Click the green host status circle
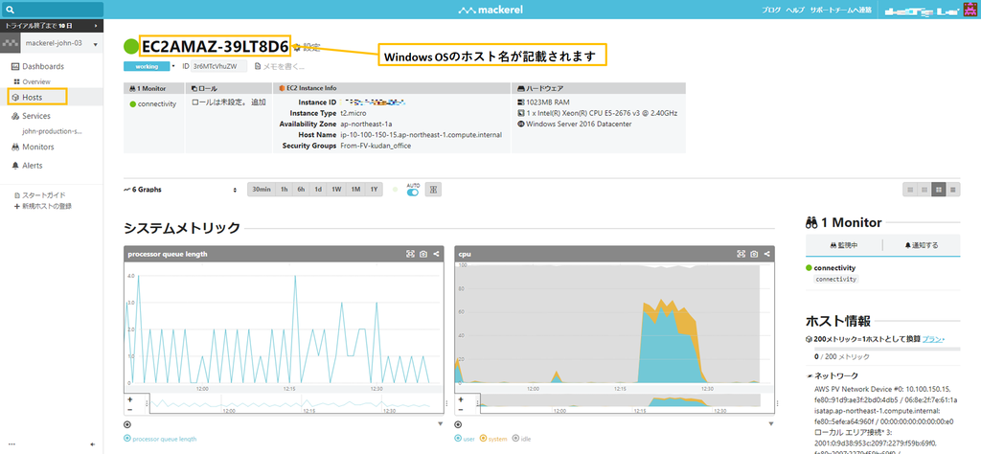The height and width of the screenshot is (454, 981). [131, 46]
